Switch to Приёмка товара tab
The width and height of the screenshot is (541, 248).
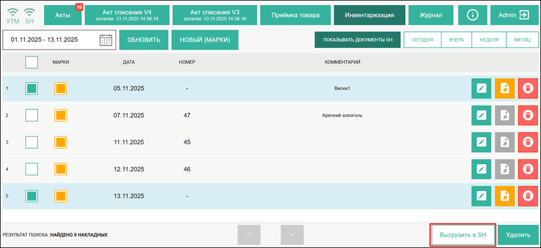coord(295,15)
